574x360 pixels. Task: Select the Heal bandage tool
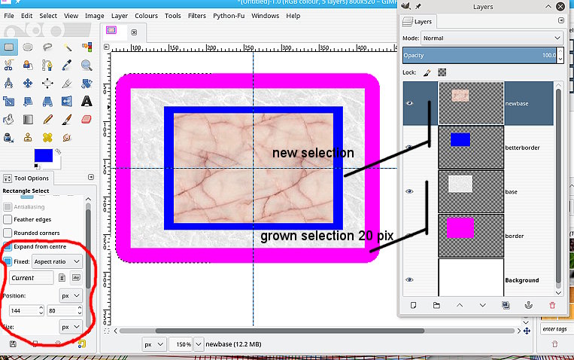point(47,138)
